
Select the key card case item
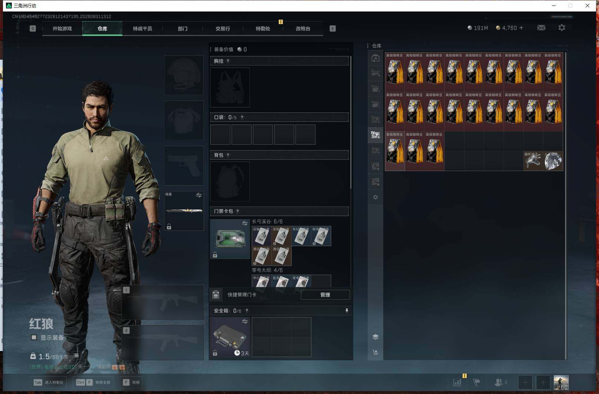coord(230,239)
